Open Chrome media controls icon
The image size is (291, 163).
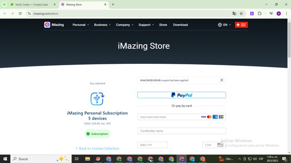(271, 14)
